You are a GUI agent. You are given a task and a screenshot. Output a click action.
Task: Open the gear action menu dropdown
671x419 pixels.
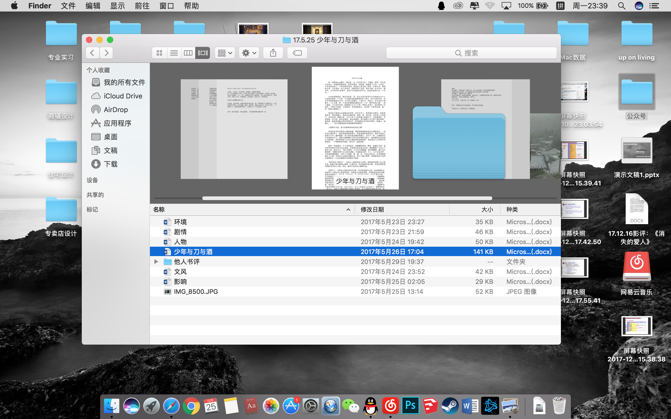tap(249, 53)
